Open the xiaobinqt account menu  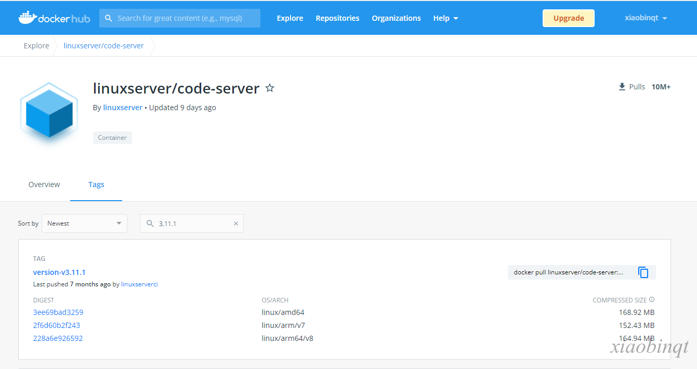point(646,18)
